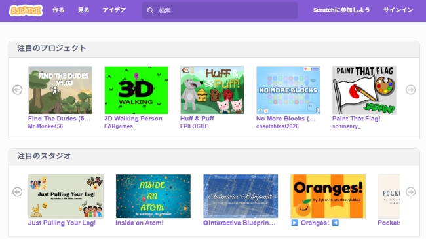
Task: Click the Scratch logo
Action: coord(26,10)
